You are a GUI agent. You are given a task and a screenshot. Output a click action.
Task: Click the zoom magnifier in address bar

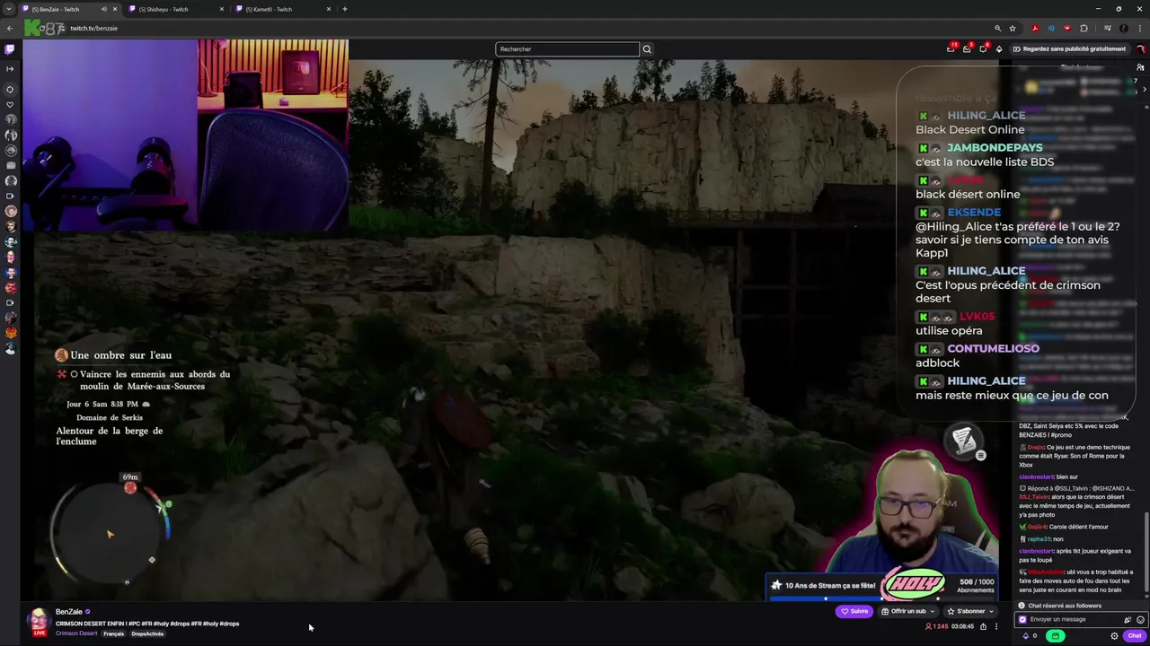[997, 28]
